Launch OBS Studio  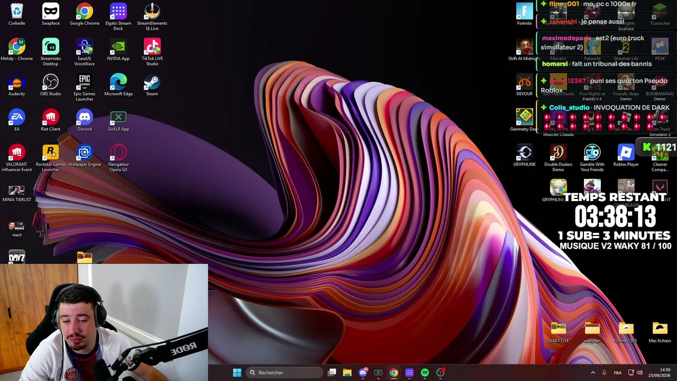pyautogui.click(x=51, y=85)
